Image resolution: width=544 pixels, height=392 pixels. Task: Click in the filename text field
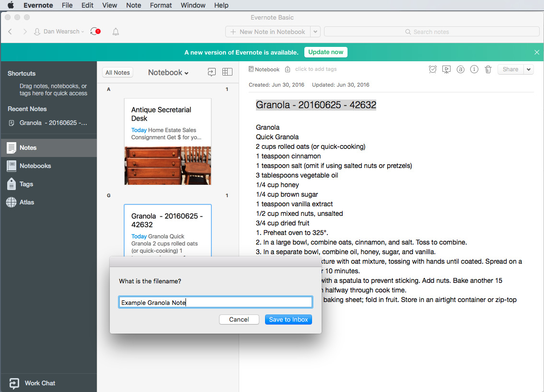pos(216,302)
